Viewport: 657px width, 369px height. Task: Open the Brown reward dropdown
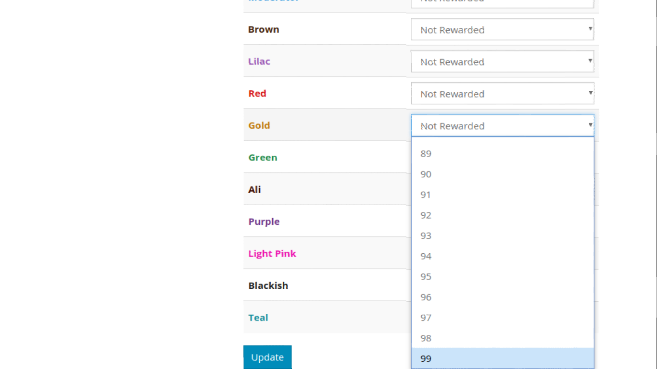tap(502, 30)
